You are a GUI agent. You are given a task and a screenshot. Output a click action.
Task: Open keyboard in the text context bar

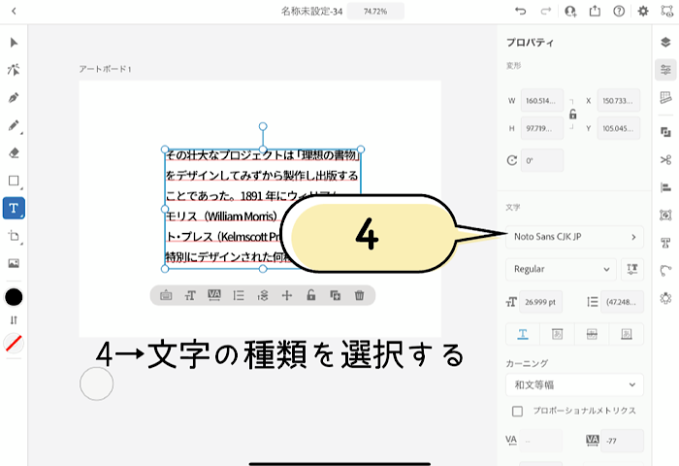[166, 296]
